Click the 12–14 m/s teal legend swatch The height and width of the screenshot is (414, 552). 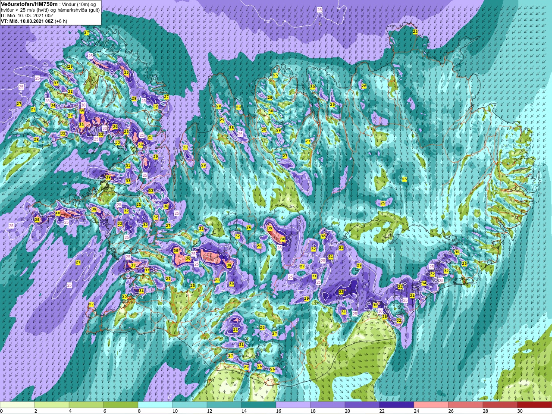click(224, 405)
